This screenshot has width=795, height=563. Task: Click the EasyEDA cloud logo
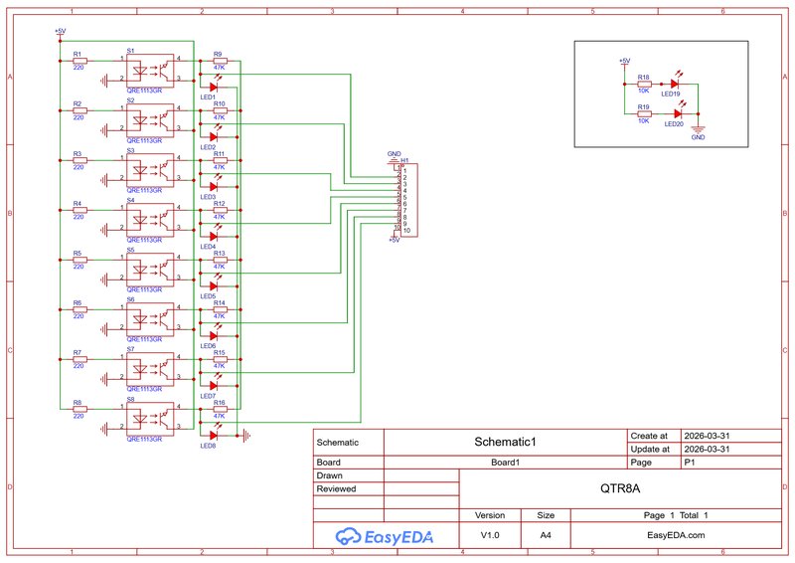click(x=385, y=536)
